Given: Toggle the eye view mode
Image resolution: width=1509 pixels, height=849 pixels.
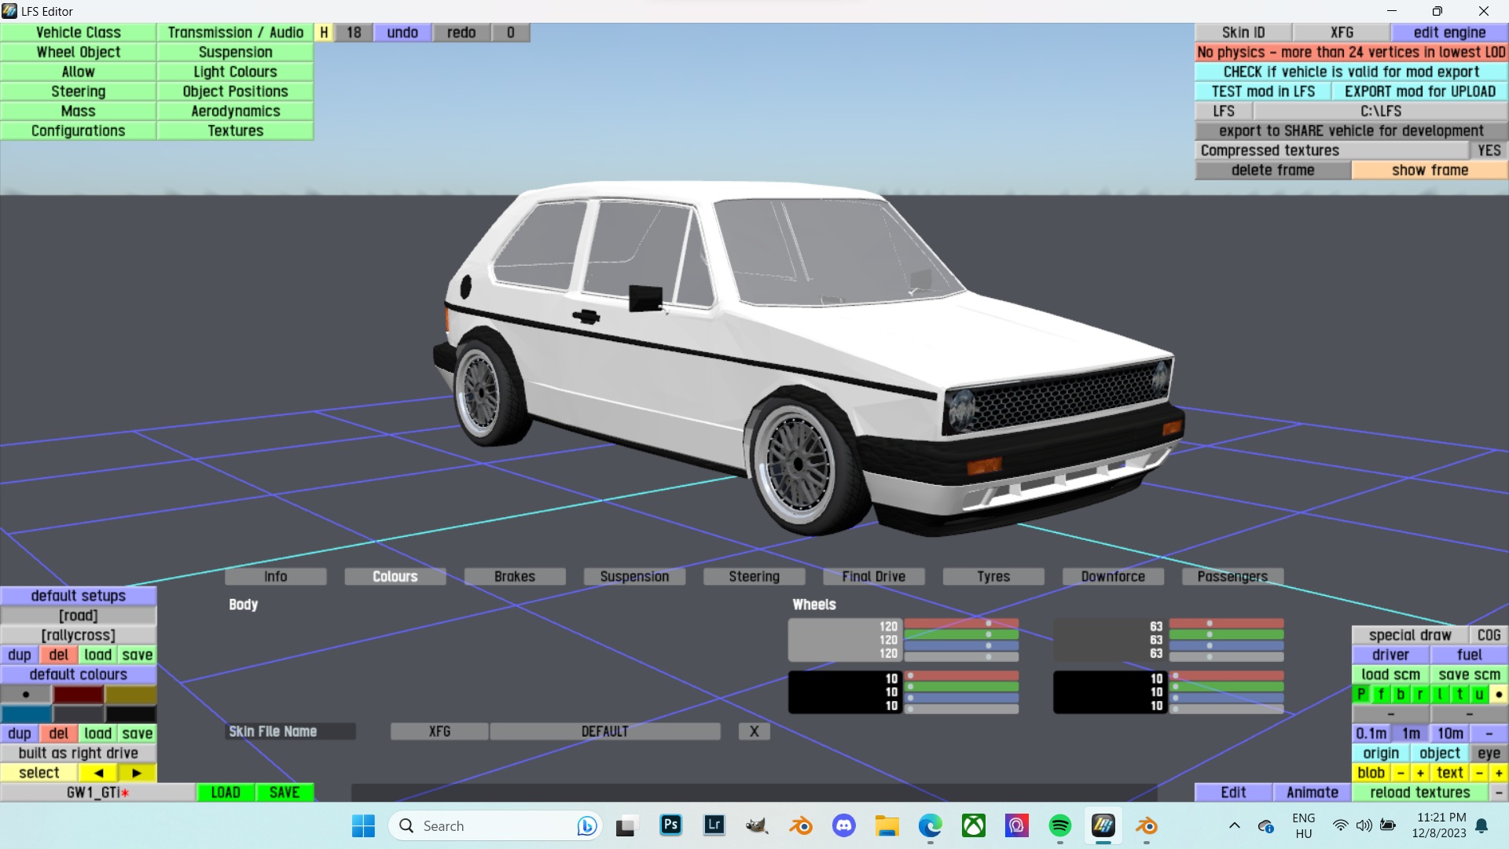Looking at the screenshot, I should [x=1489, y=753].
